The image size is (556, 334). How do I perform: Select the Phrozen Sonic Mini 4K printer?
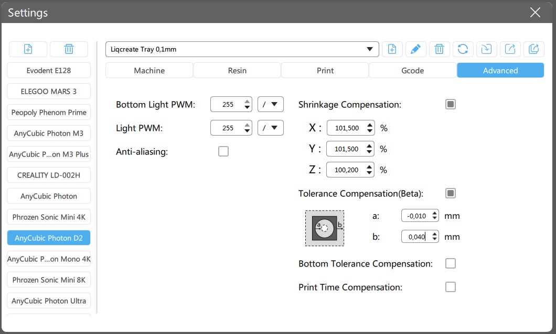49,217
